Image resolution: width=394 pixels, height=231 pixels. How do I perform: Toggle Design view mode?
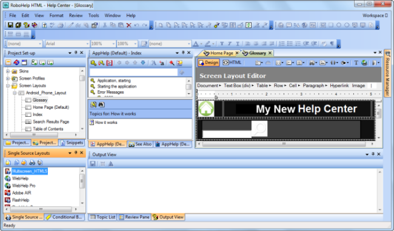pyautogui.click(x=209, y=63)
